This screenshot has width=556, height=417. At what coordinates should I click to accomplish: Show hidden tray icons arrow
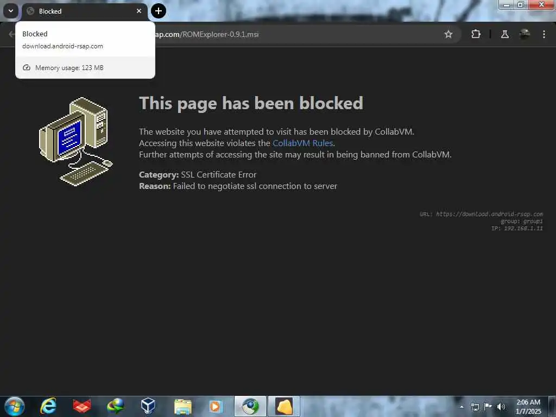tap(462, 407)
